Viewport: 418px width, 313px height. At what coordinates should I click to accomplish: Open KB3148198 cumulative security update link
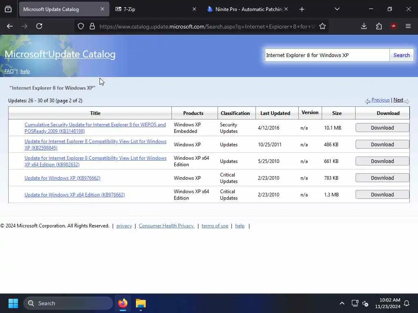95,128
